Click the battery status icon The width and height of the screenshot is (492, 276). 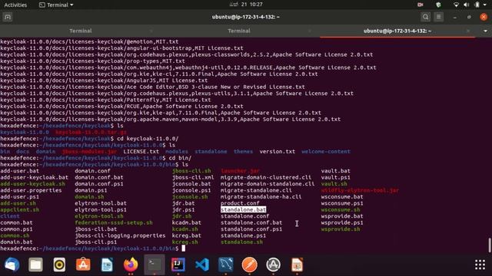click(x=477, y=5)
